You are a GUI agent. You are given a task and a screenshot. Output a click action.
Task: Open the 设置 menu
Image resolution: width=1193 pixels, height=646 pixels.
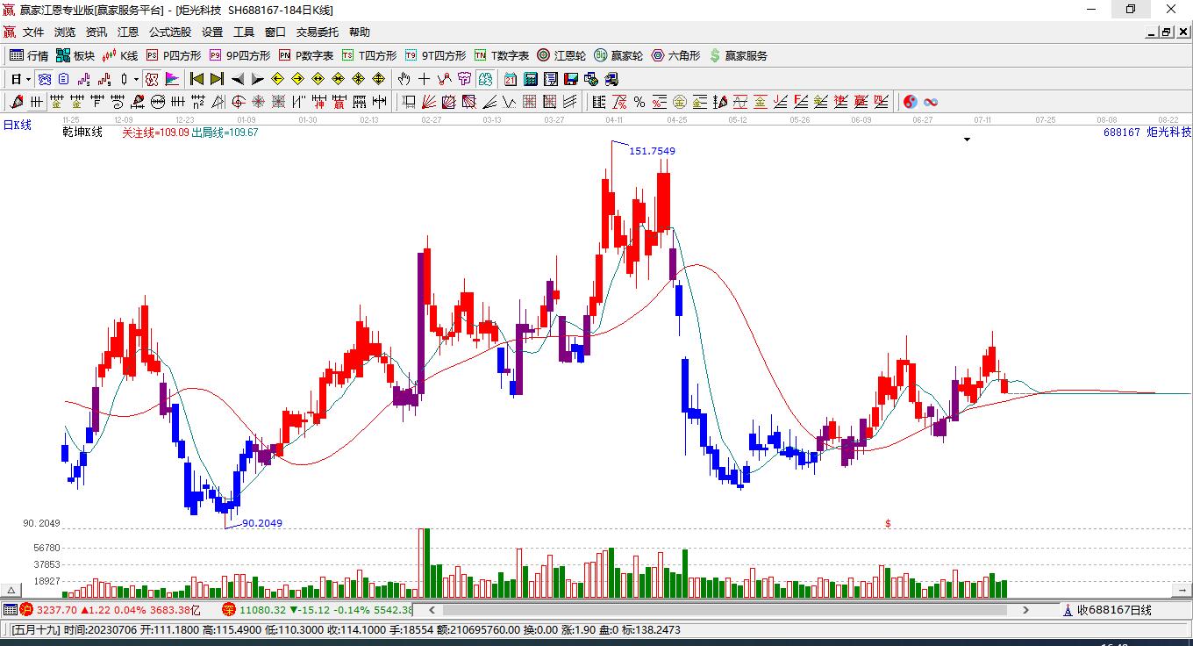click(x=212, y=32)
